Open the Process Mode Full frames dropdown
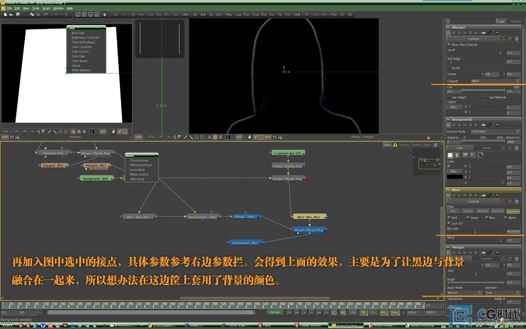This screenshot has width=526, height=329. (495, 132)
